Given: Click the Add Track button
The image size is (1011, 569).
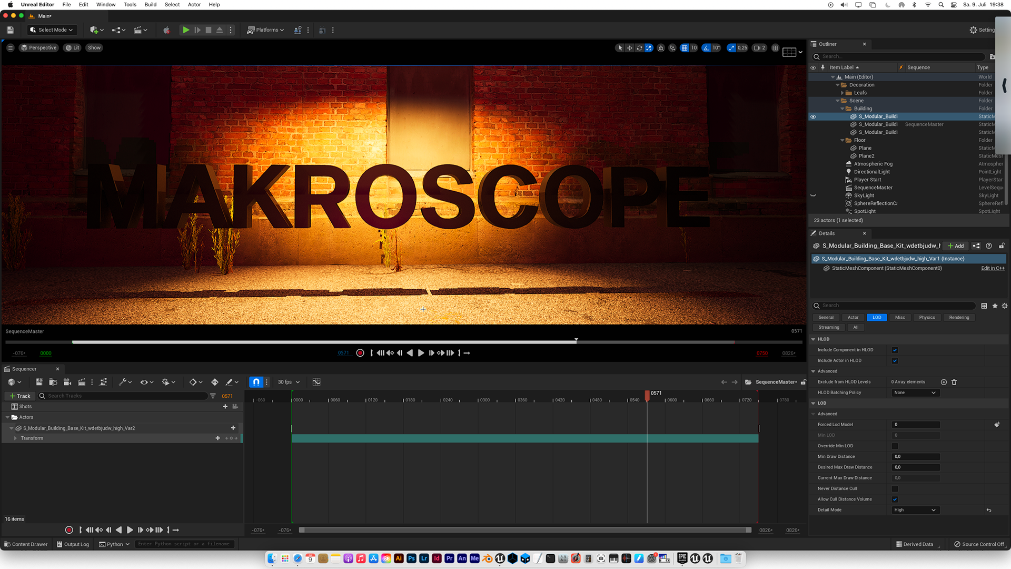Looking at the screenshot, I should [x=20, y=396].
